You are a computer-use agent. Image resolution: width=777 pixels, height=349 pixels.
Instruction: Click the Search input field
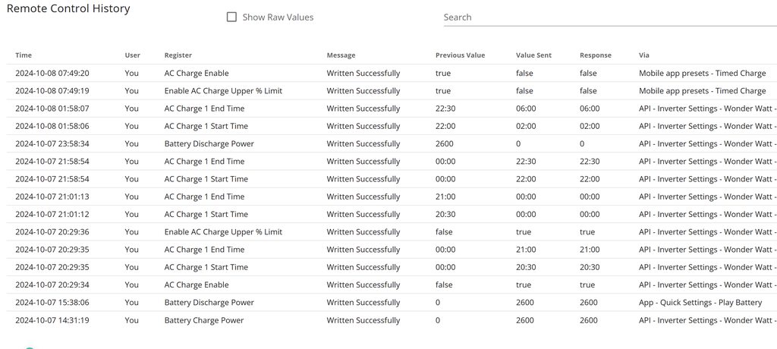click(x=609, y=17)
